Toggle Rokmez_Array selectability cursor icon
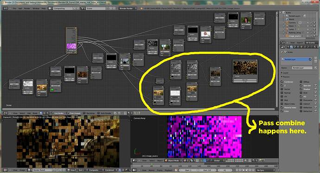Screen dimensions: 320x173 (311, 32)
